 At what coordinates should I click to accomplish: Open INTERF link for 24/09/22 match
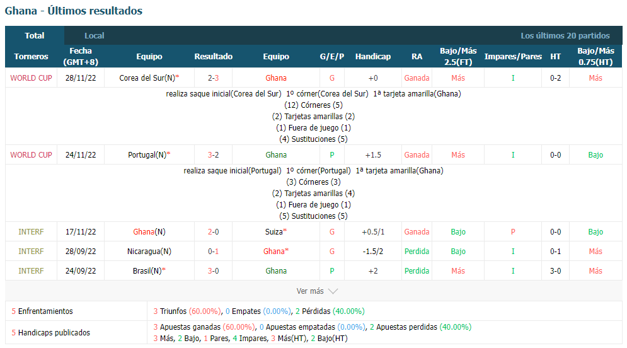coord(31,271)
